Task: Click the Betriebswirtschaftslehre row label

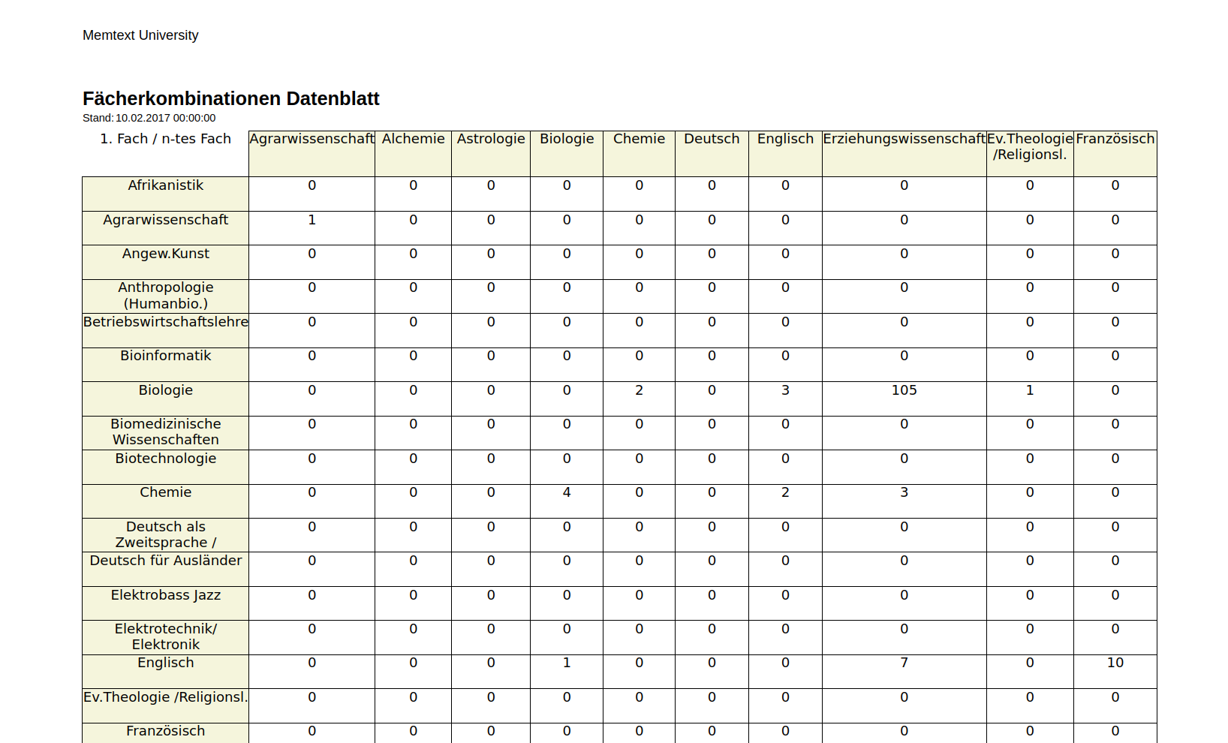Action: [165, 322]
